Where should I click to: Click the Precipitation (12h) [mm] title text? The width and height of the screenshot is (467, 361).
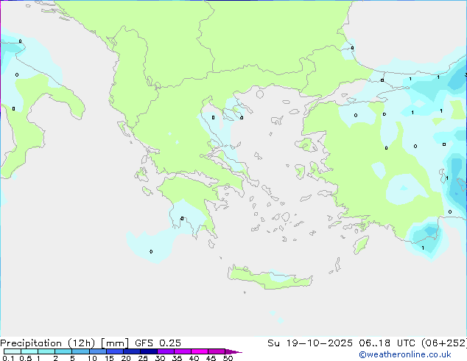point(65,343)
